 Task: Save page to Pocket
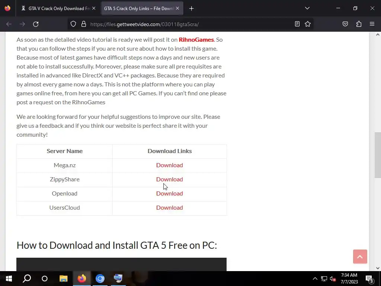coord(345,24)
